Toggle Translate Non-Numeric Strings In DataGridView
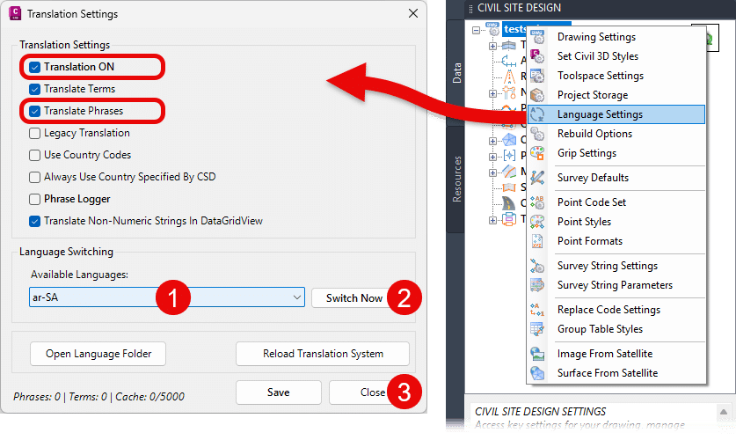The width and height of the screenshot is (736, 440). tap(35, 221)
